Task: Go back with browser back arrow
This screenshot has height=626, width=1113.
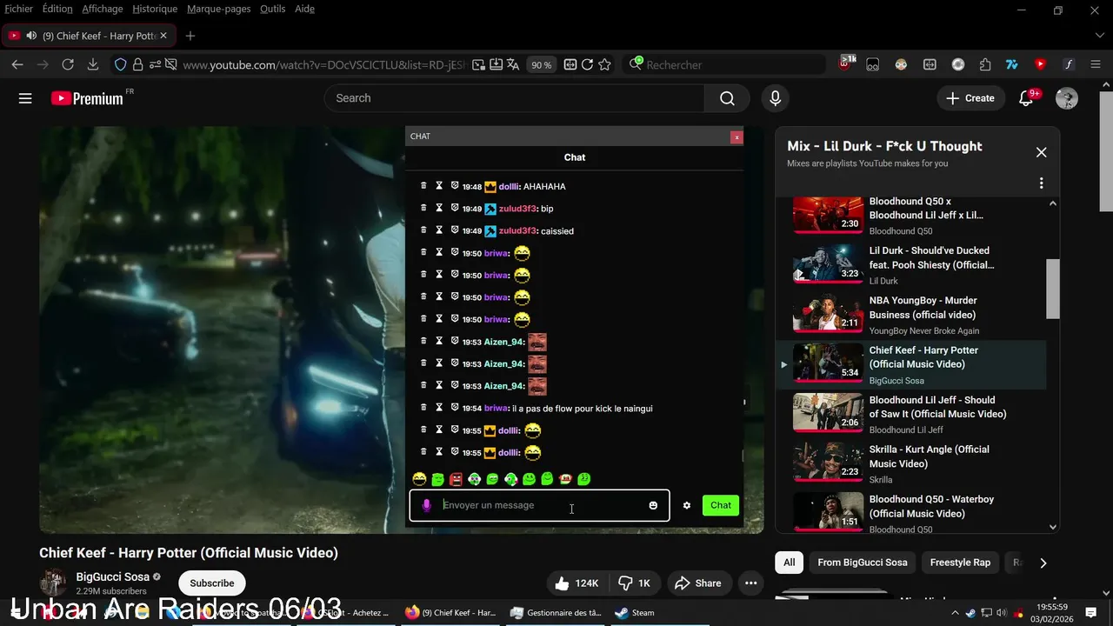Action: click(17, 64)
